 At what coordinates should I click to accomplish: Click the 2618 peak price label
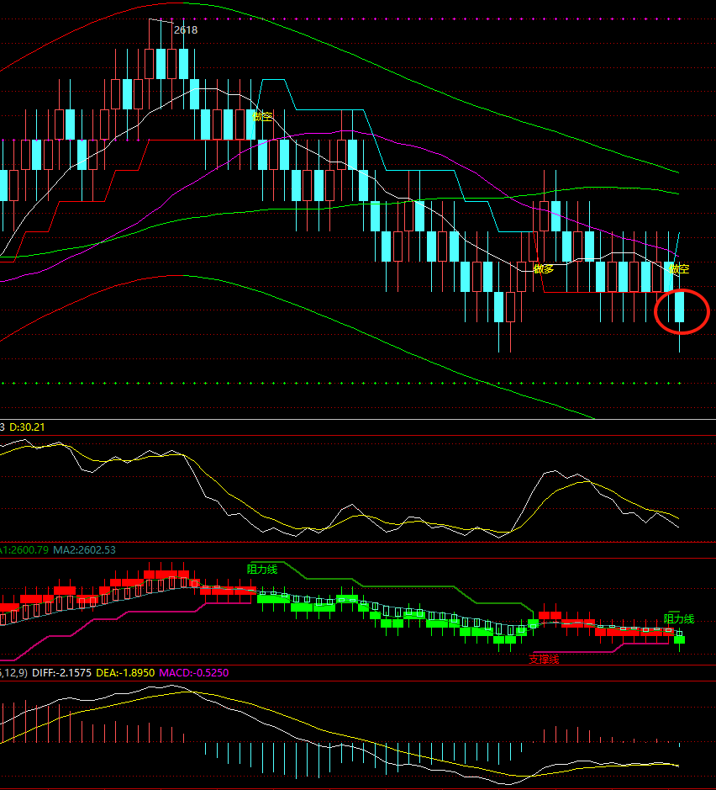pyautogui.click(x=186, y=30)
